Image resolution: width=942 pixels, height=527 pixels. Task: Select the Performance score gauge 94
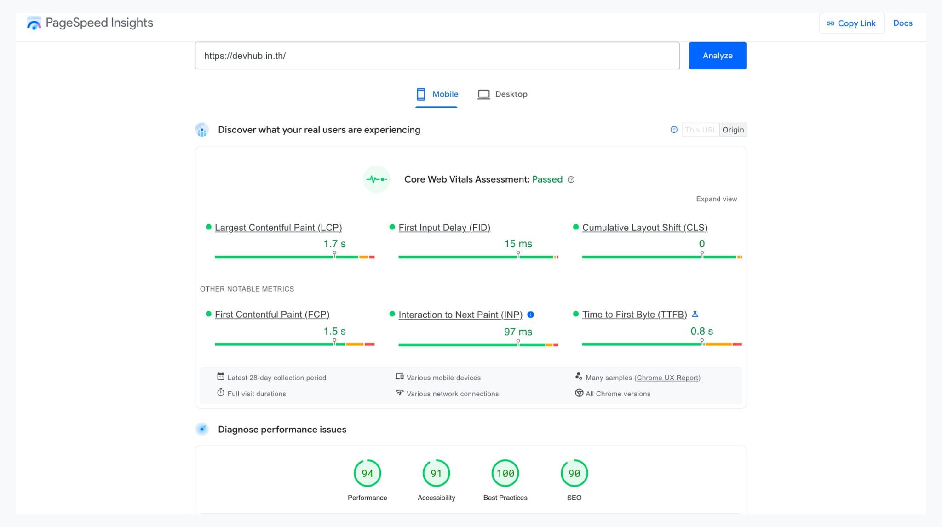point(367,473)
